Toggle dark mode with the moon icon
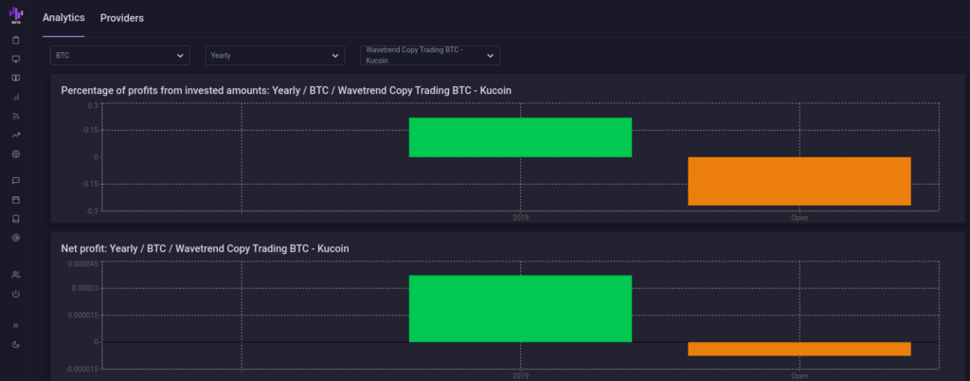Screen dimensions: 970x381 (15, 344)
